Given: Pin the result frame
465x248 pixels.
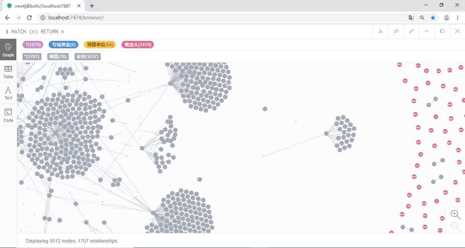Looking at the screenshot, I should (x=396, y=31).
